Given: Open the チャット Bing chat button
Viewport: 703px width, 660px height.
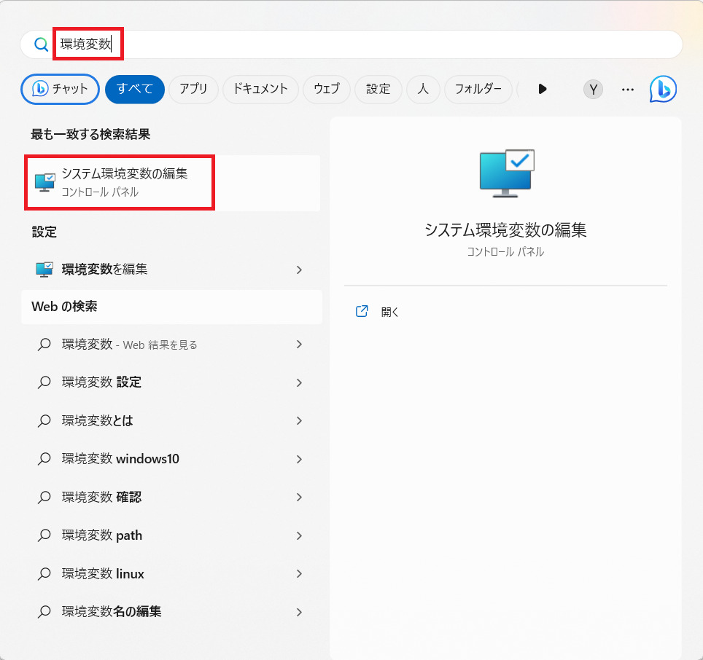Looking at the screenshot, I should click(x=60, y=89).
